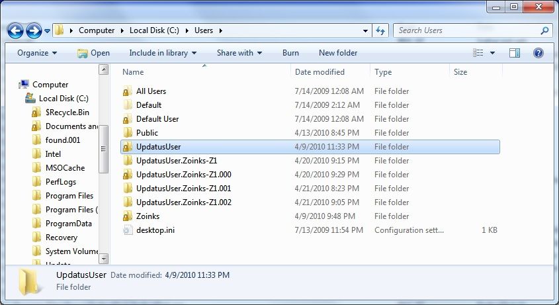Image resolution: width=559 pixels, height=305 pixels.
Task: Open recent pages dropdown beside Forward
Action: [47, 31]
